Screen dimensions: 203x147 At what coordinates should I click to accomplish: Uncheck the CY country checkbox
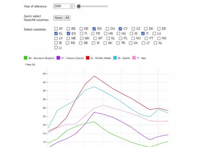coord(120,29)
